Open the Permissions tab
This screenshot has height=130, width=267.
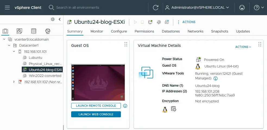(145, 31)
